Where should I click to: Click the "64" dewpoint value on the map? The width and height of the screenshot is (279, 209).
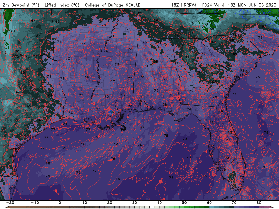click(x=33, y=21)
